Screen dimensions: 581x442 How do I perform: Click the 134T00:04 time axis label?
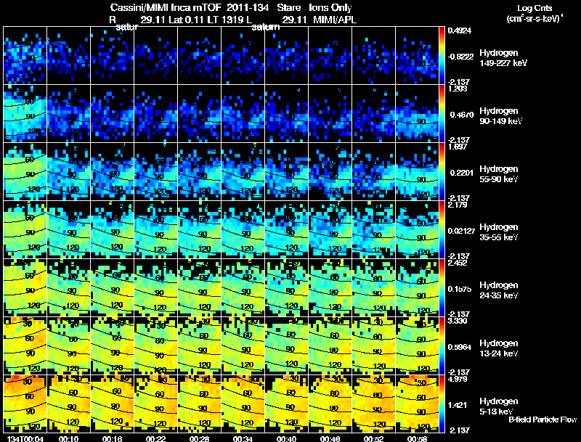click(x=25, y=438)
